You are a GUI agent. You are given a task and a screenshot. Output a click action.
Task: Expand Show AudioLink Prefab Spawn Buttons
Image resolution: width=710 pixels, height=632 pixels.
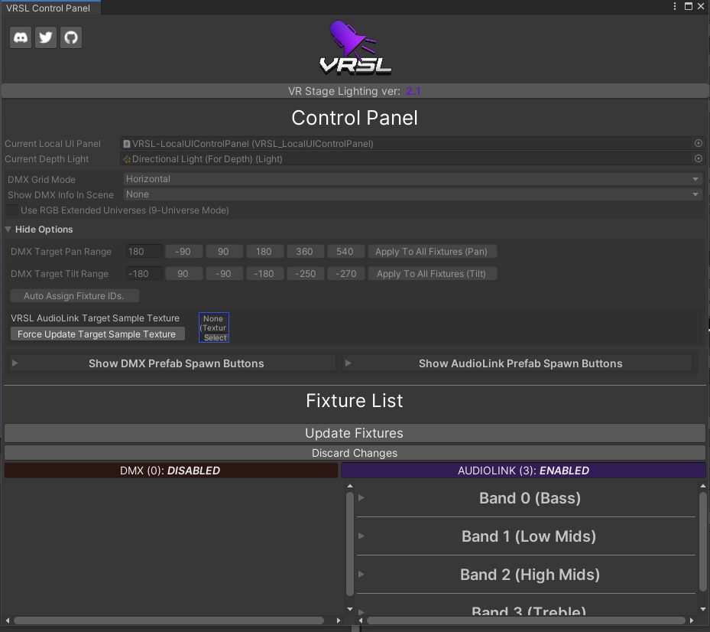click(x=517, y=363)
